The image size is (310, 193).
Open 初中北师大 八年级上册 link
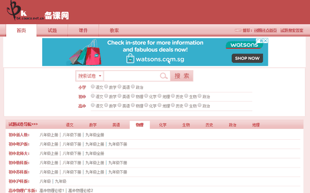pos(49,153)
